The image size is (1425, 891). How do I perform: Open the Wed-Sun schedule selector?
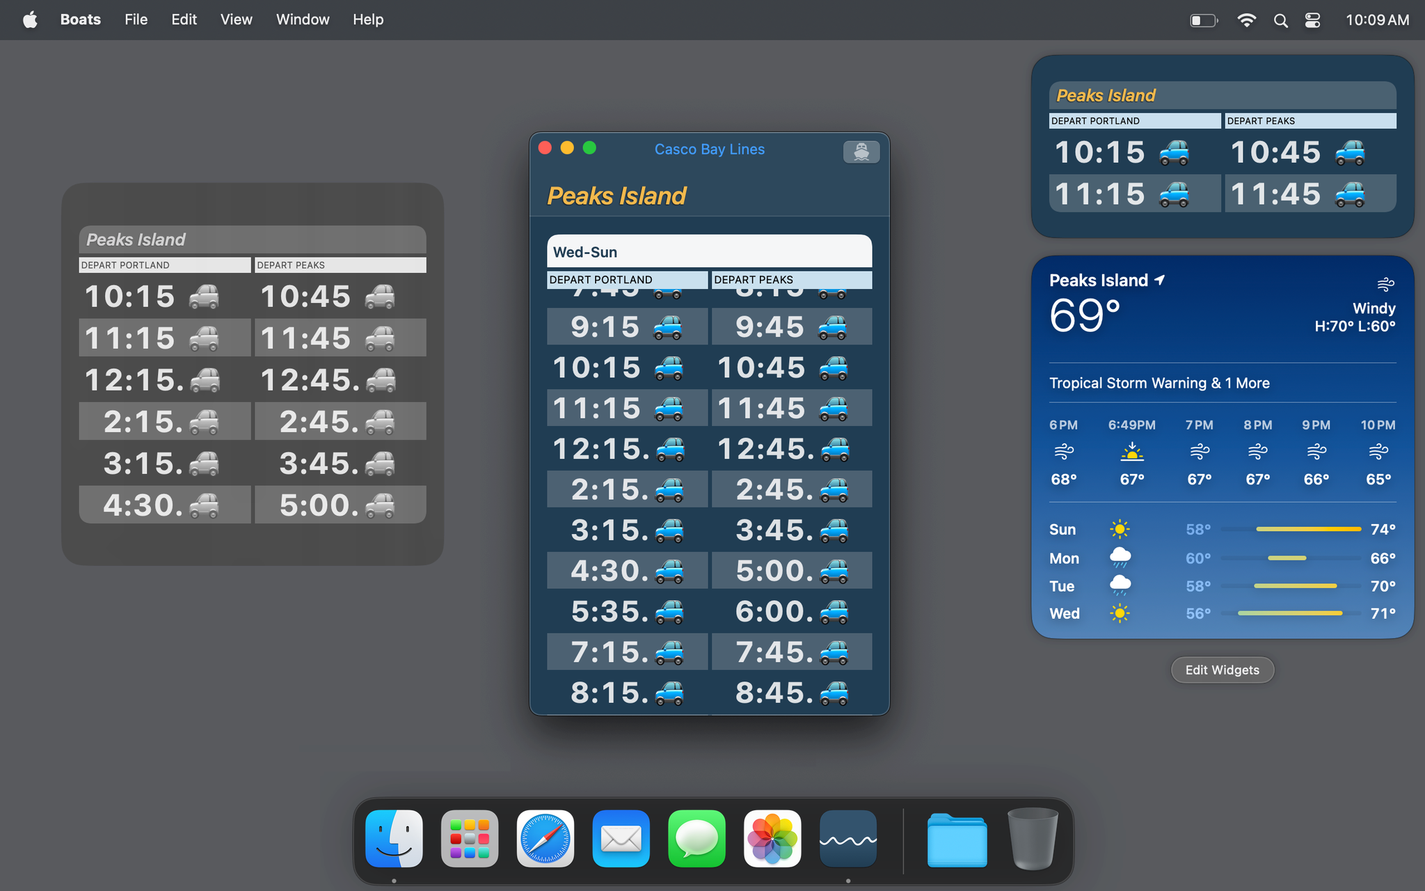[709, 251]
